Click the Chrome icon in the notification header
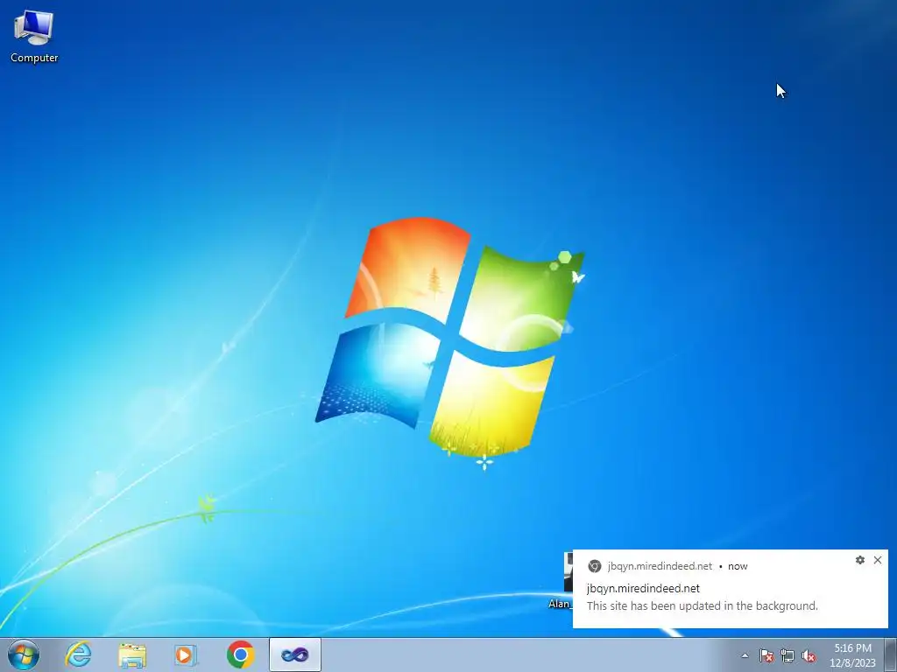897x672 pixels. pos(595,566)
